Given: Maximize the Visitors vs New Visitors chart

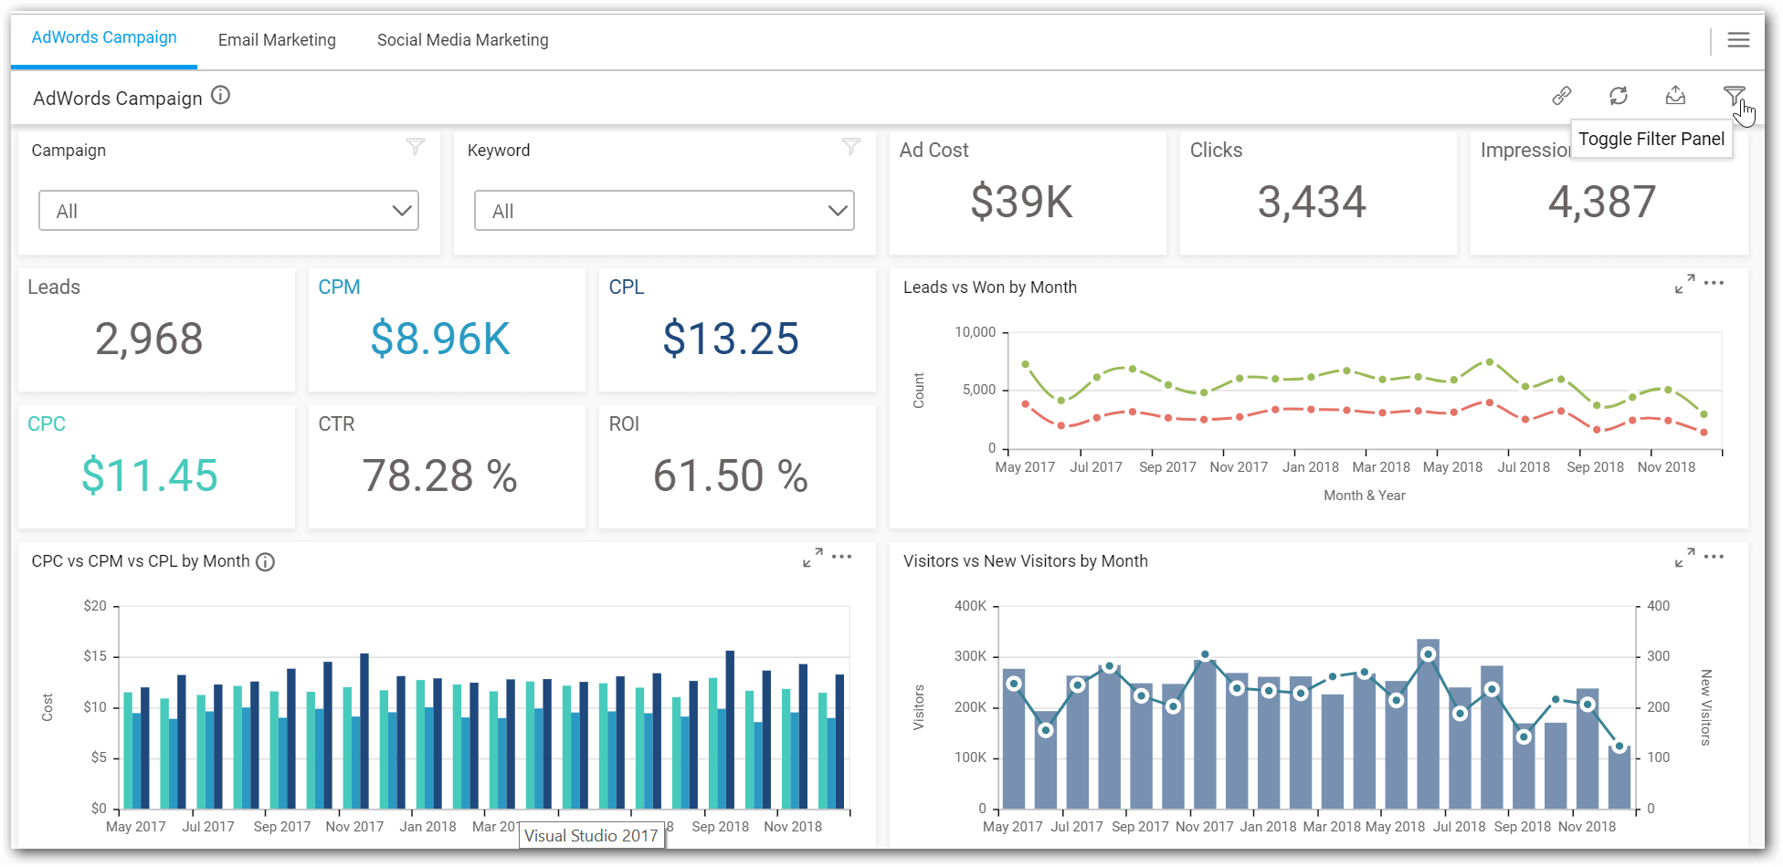Looking at the screenshot, I should click(x=1684, y=558).
